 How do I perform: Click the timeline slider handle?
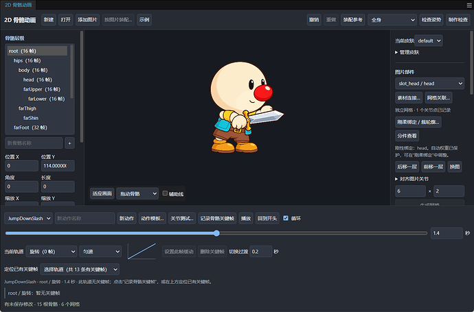[x=216, y=233]
